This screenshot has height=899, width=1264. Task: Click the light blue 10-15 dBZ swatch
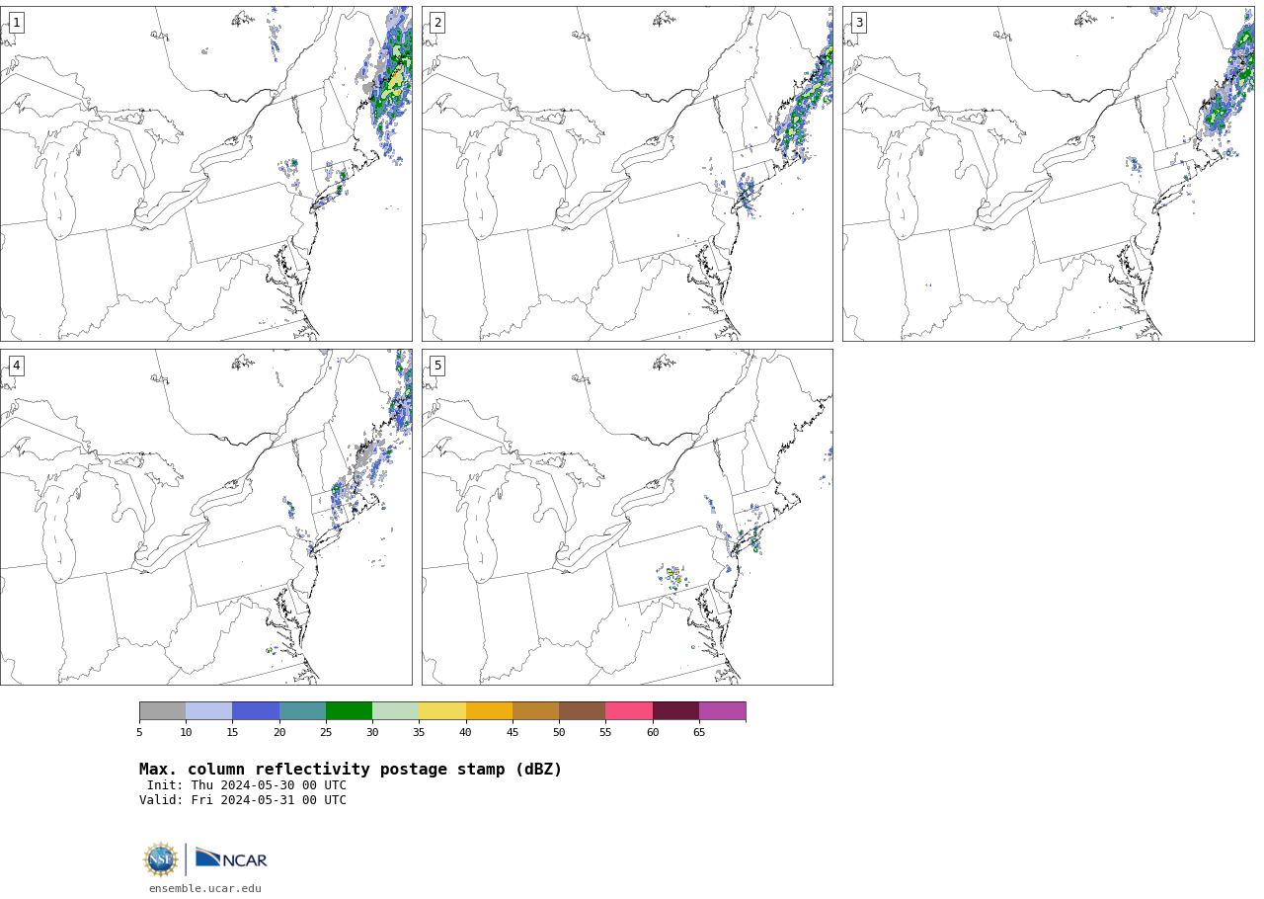(x=208, y=711)
